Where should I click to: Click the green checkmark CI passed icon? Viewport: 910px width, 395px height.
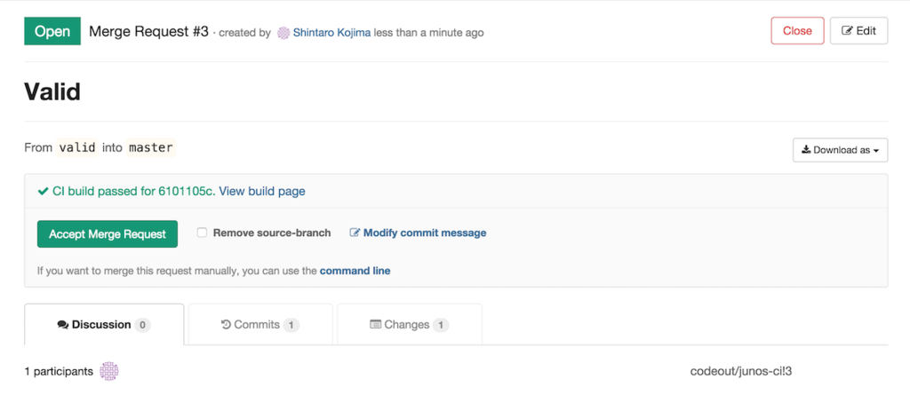(x=43, y=191)
